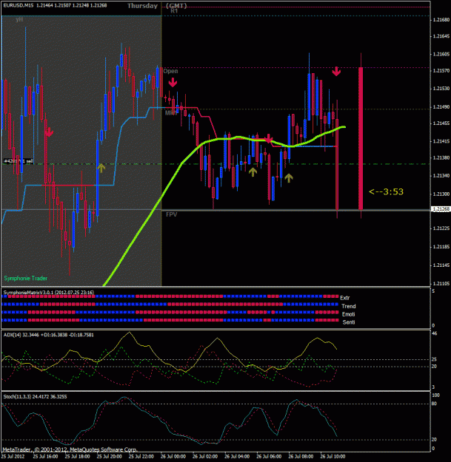Click the 1.21680 price axis value
This screenshot has width=451, height=462.
[441, 20]
